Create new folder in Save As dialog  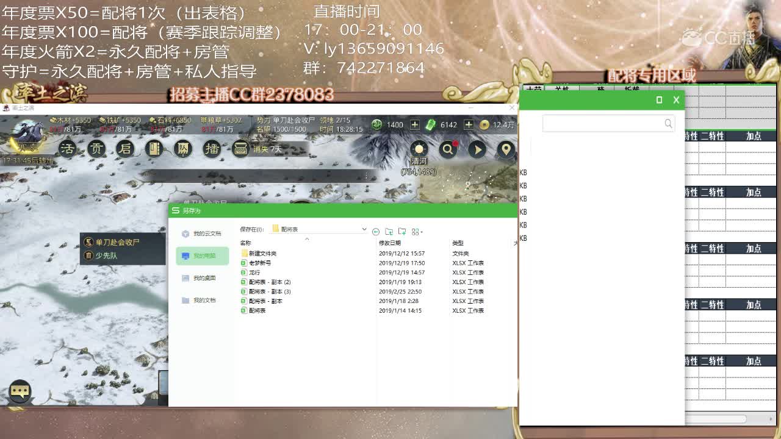point(402,232)
